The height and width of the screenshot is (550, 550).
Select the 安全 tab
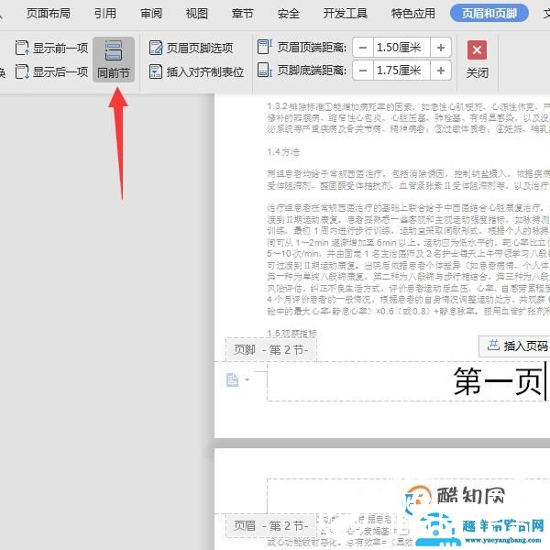(289, 14)
